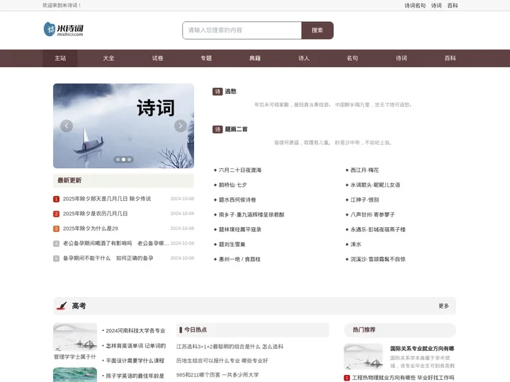Screen dimensions: 510x382
Task: Focus the search input field
Action: 242,30
